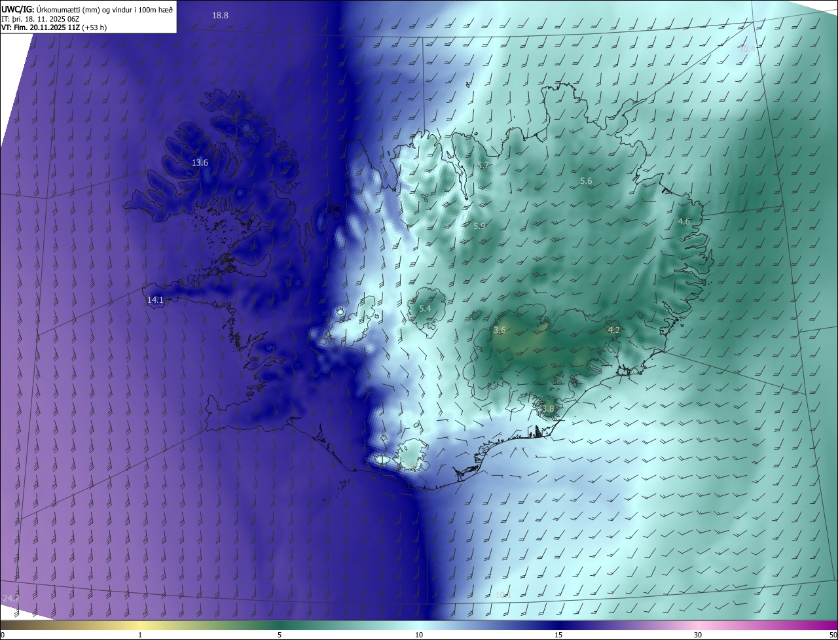Select the 13.6 value over the Westfjords
This screenshot has width=838, height=640.
tap(200, 162)
